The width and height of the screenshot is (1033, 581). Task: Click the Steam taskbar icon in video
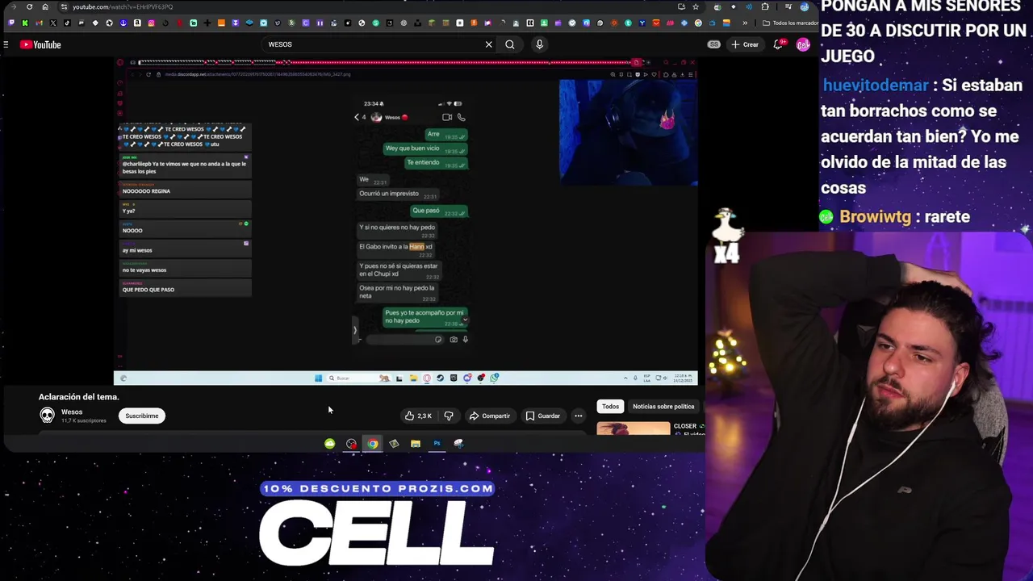(440, 378)
